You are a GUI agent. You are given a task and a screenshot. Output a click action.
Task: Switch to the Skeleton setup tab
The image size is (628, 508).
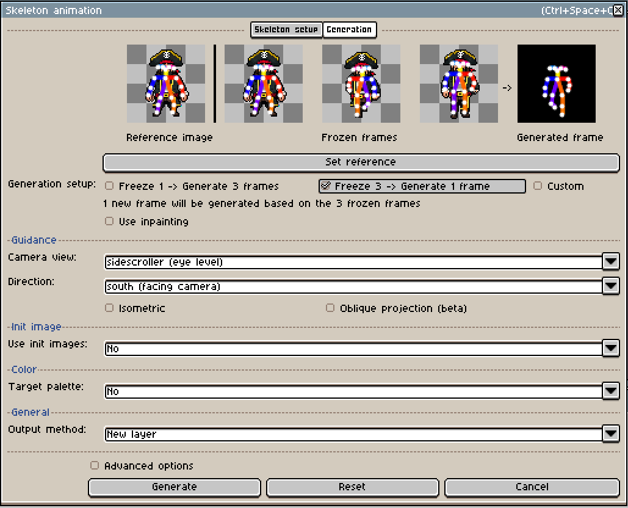pyautogui.click(x=286, y=30)
